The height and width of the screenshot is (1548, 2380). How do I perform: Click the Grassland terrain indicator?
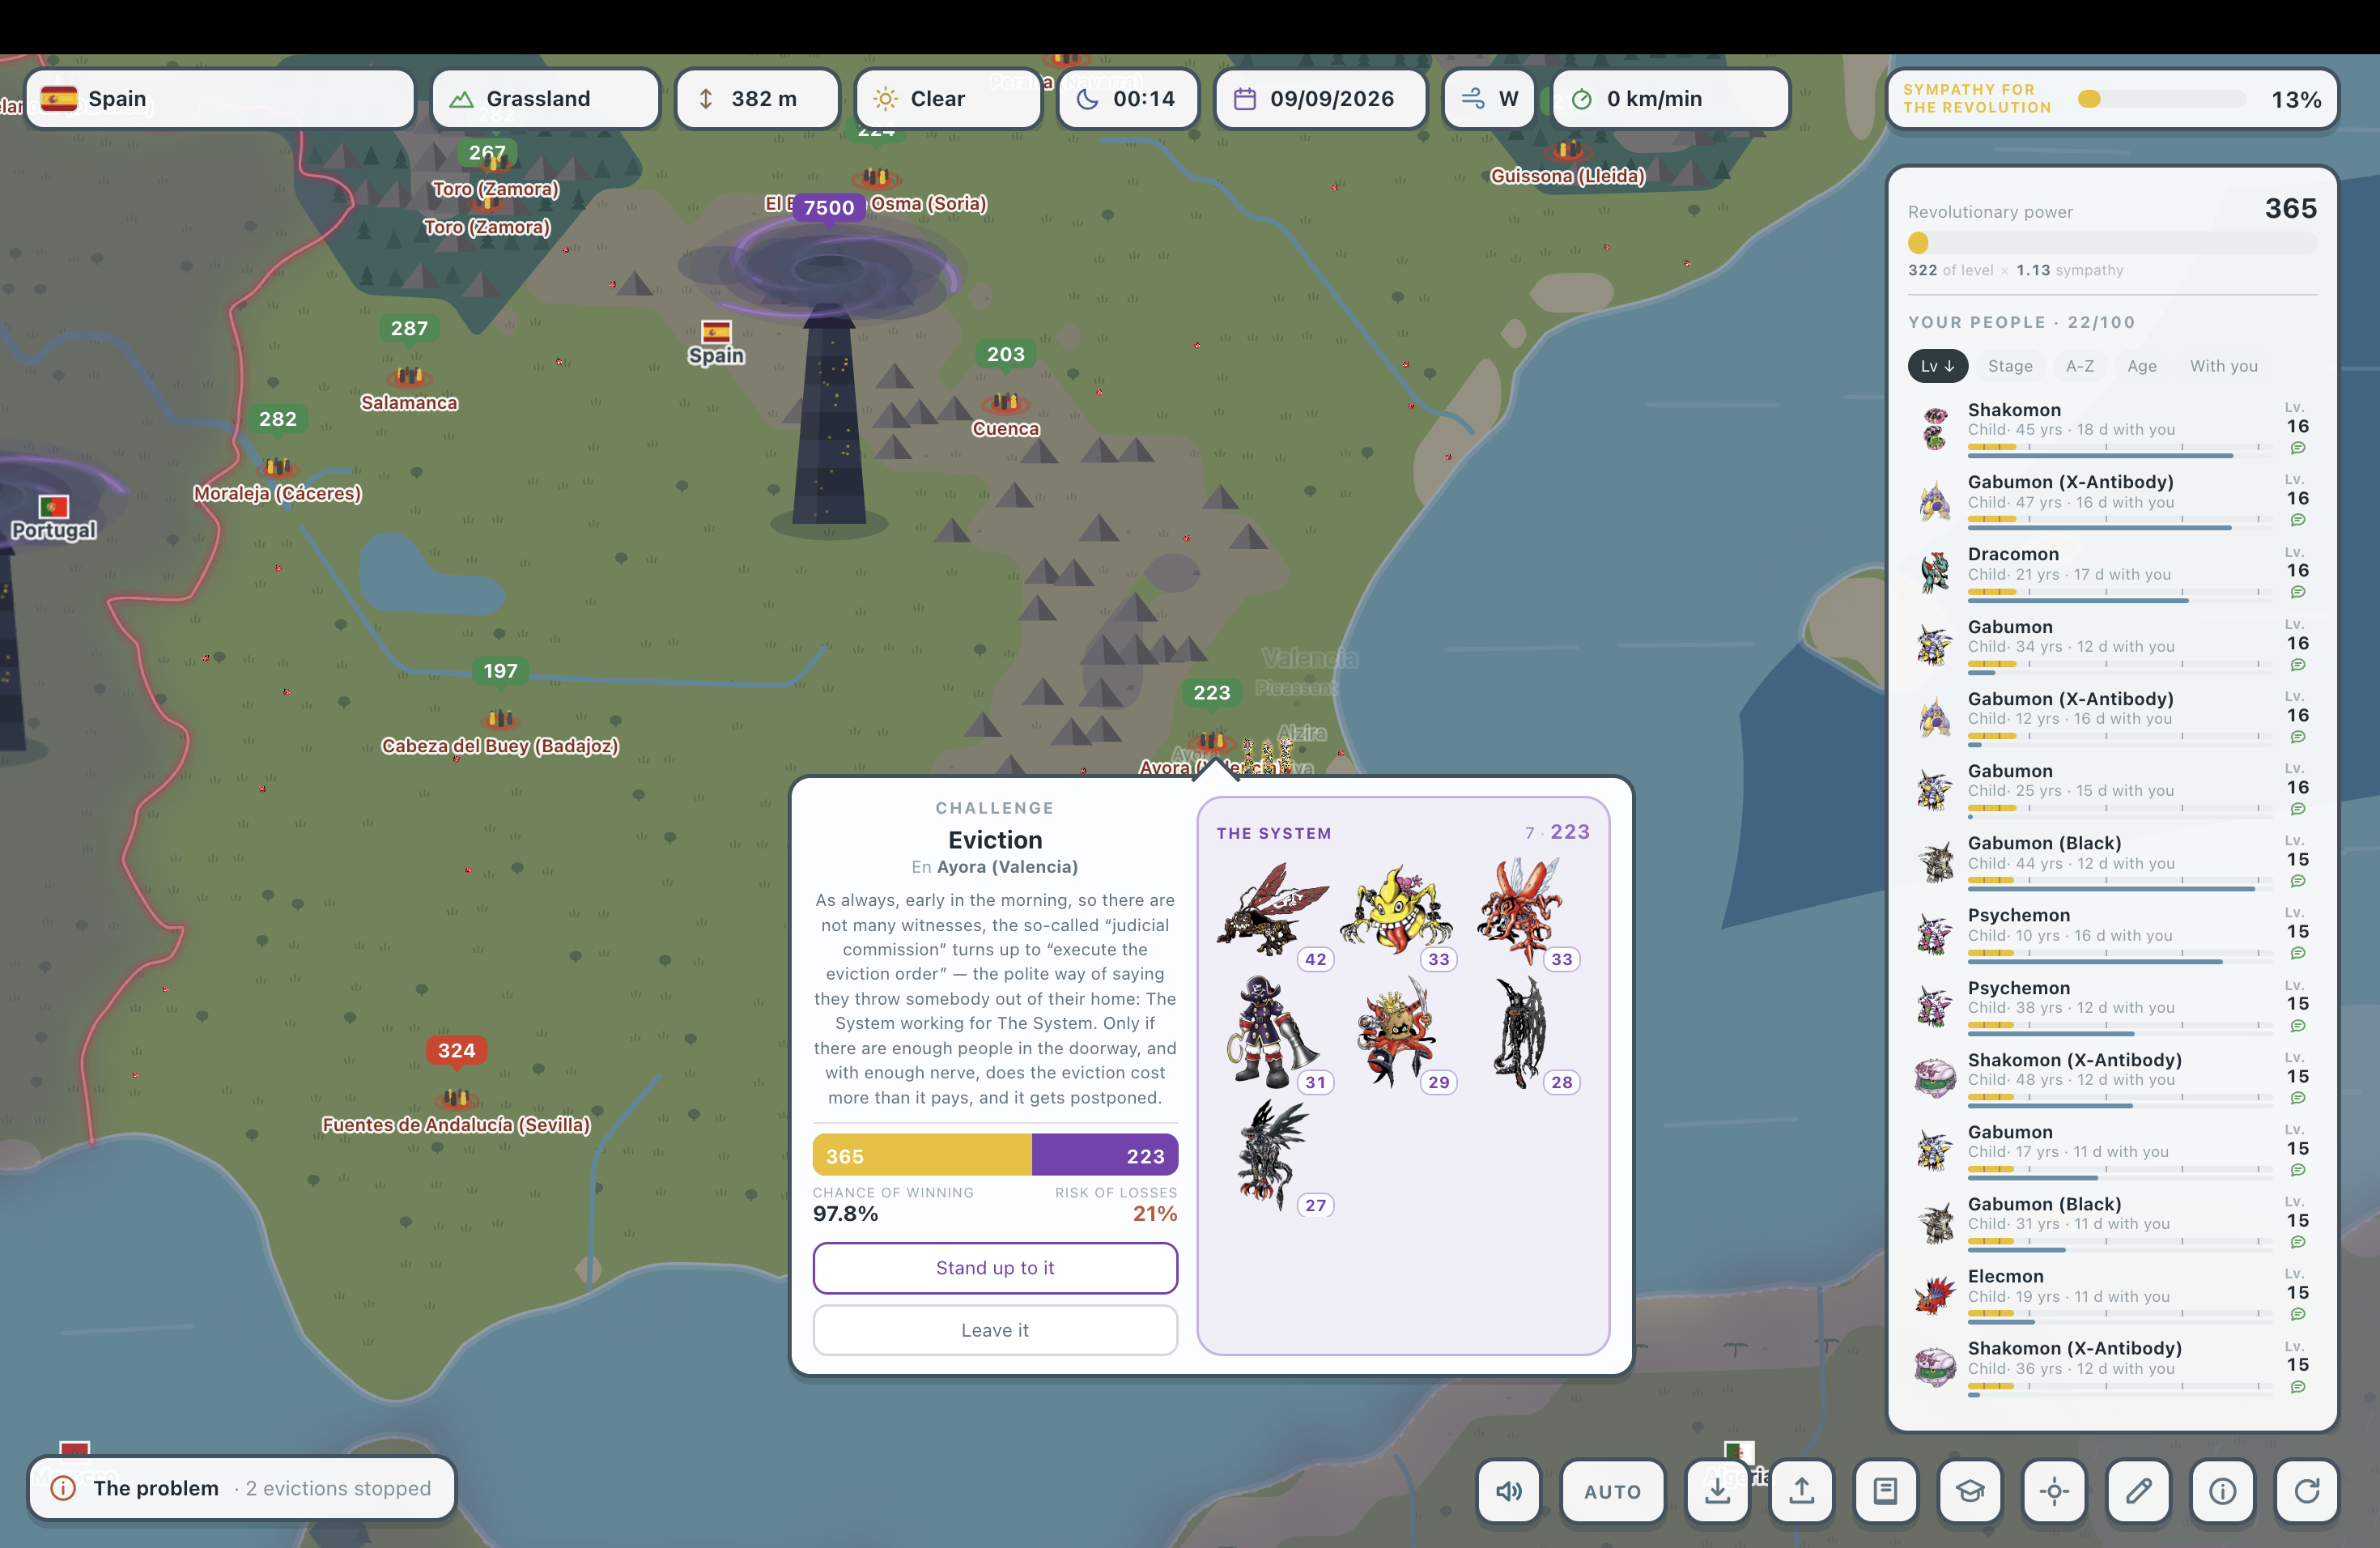pos(546,98)
